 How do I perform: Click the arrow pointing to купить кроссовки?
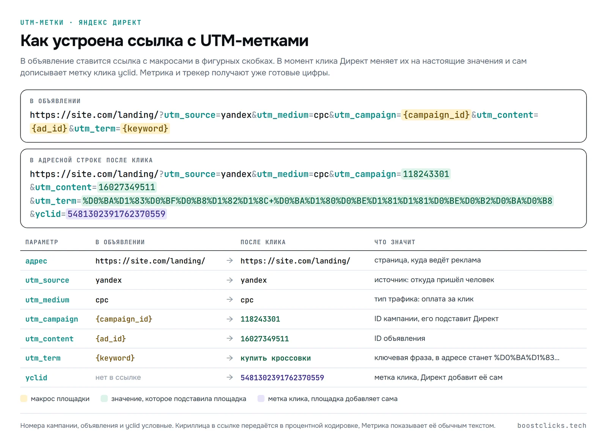click(x=230, y=358)
